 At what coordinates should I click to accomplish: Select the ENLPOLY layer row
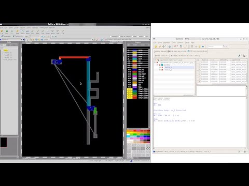point(137,79)
